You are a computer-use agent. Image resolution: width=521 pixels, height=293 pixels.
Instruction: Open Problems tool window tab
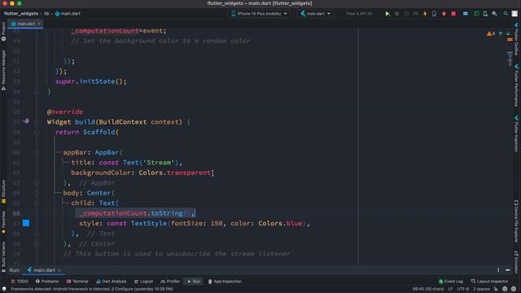click(47, 282)
